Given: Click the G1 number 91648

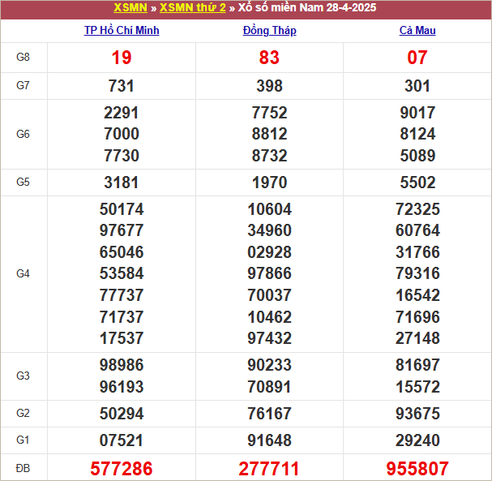Looking at the screenshot, I should pyautogui.click(x=269, y=440).
